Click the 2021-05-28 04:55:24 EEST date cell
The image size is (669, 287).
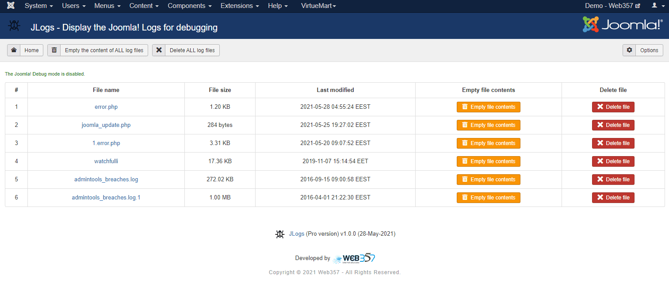335,107
